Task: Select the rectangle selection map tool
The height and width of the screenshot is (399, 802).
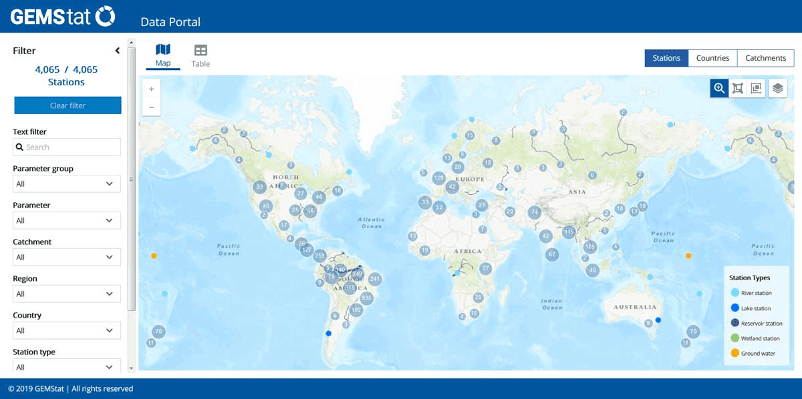Action: pyautogui.click(x=738, y=88)
